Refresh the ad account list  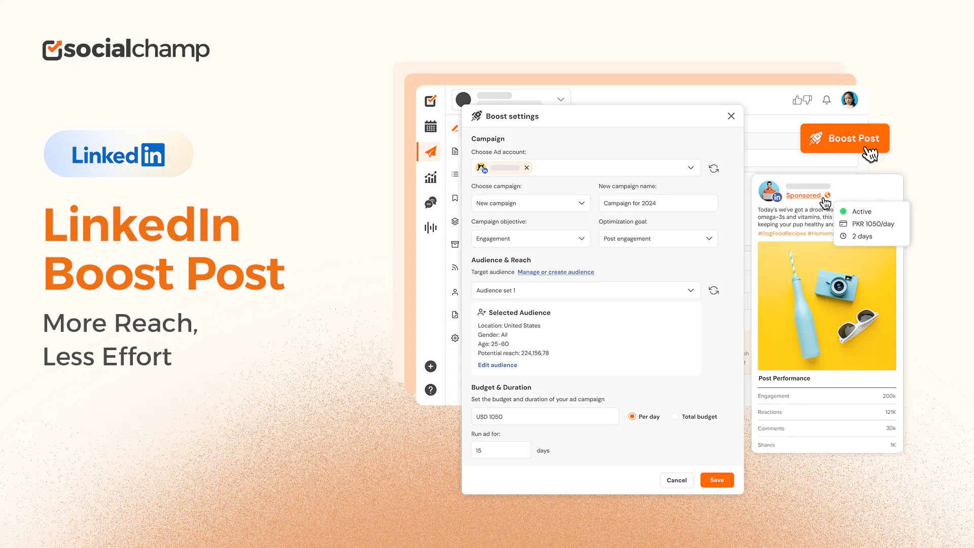[x=714, y=168]
